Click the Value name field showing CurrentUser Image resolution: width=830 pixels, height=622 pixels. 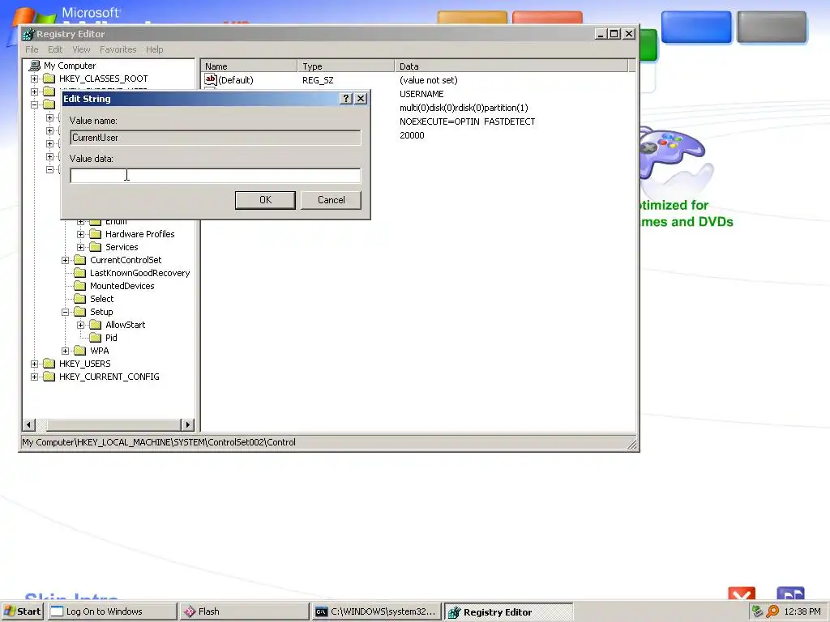(x=216, y=138)
